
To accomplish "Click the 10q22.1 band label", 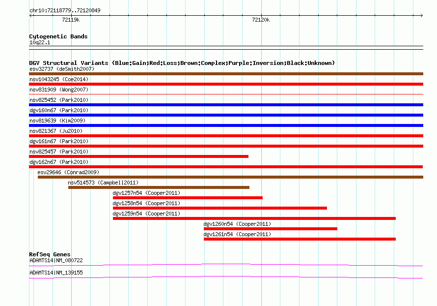I will click(x=40, y=42).
